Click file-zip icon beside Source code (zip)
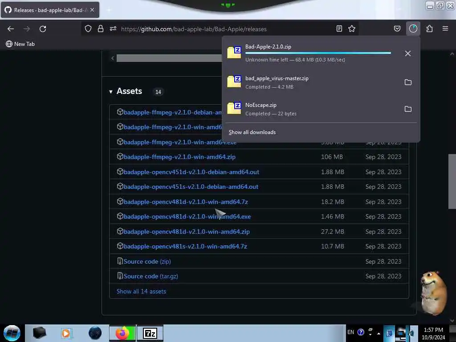 (x=120, y=261)
